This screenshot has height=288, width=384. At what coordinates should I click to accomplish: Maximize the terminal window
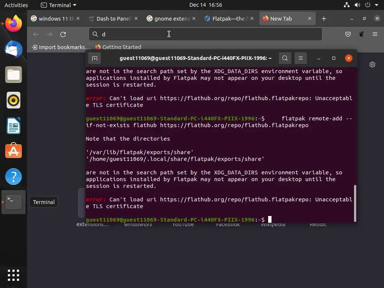tap(333, 58)
